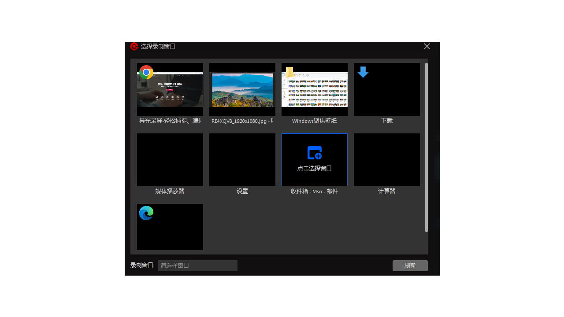Click the 录制窗口 label text

(x=142, y=265)
